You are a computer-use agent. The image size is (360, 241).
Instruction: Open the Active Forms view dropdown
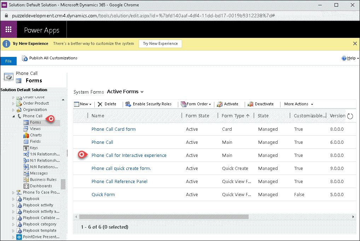click(x=125, y=92)
